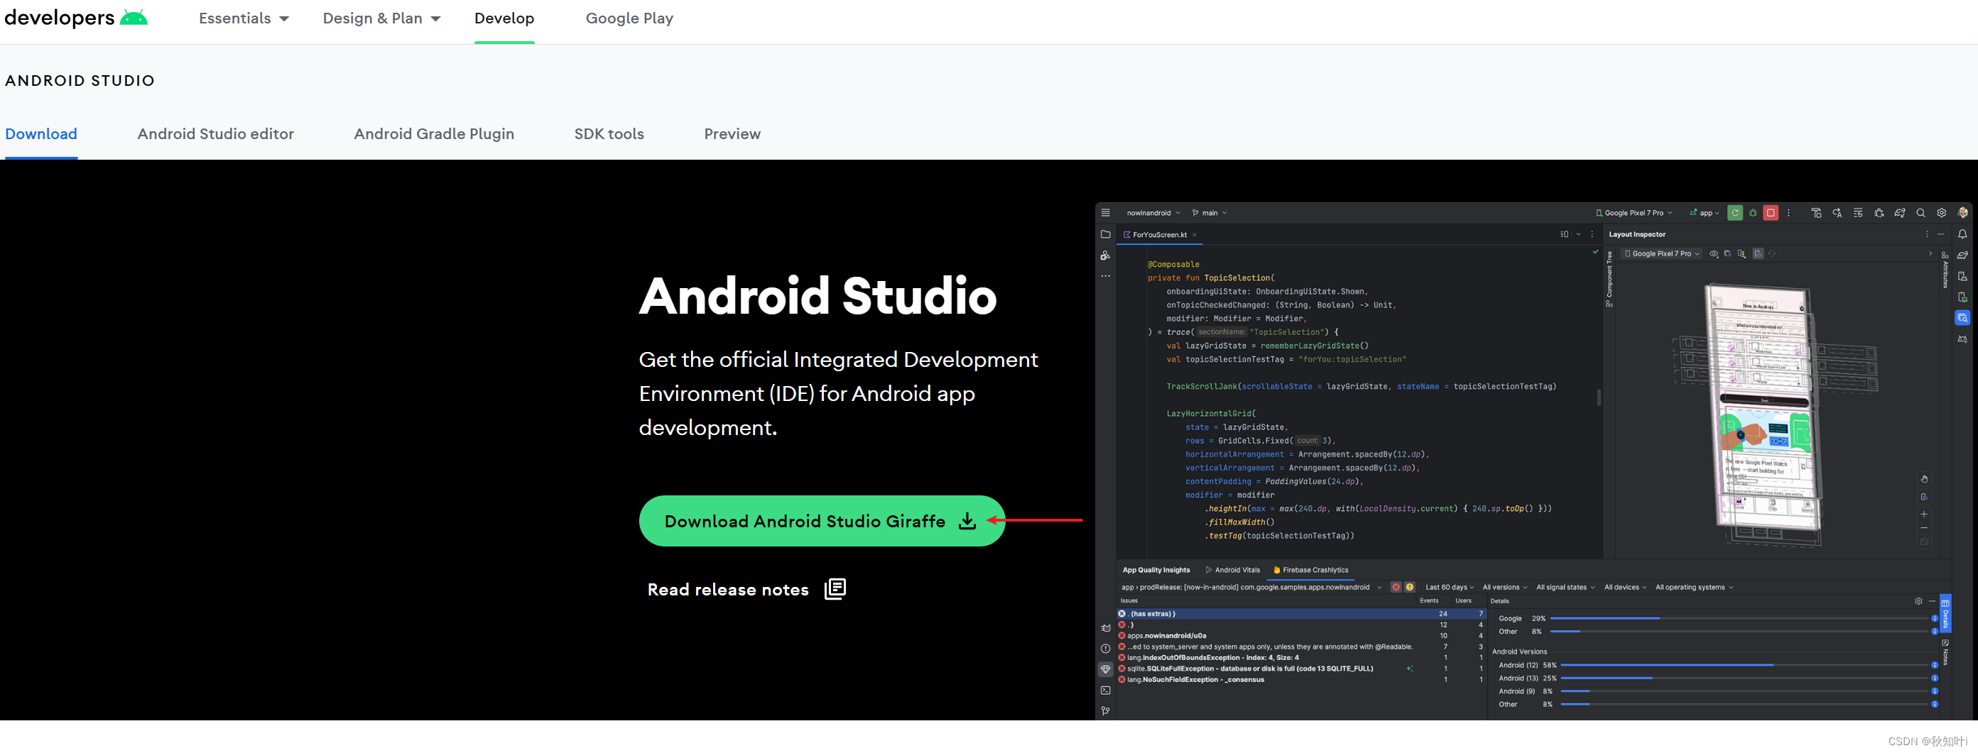Open the All devices filter dropdown
This screenshot has width=1978, height=753.
1625,587
